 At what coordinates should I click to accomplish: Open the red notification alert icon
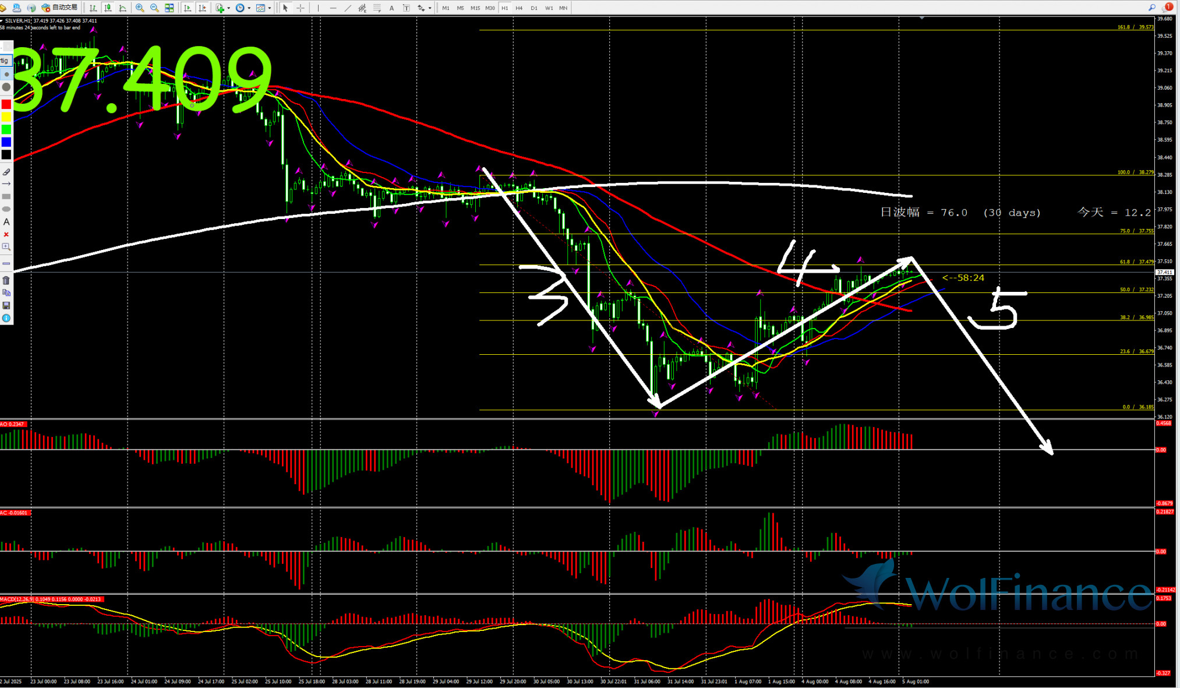click(x=1168, y=8)
